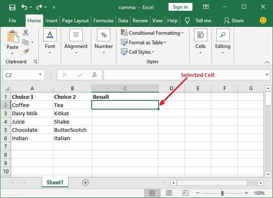Screen dimensions: 273x198
Task: Collapse the ribbon with the chevron
Action: (267, 62)
